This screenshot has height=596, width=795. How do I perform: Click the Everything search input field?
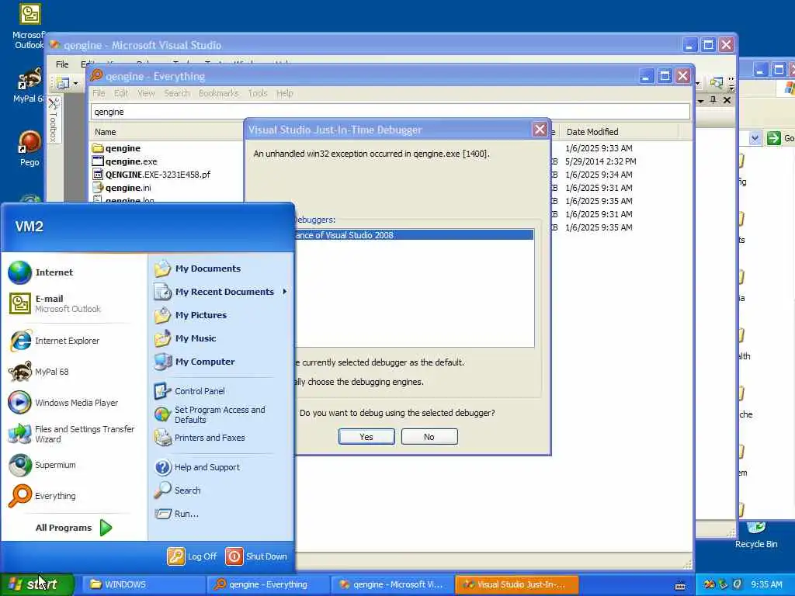pos(391,112)
